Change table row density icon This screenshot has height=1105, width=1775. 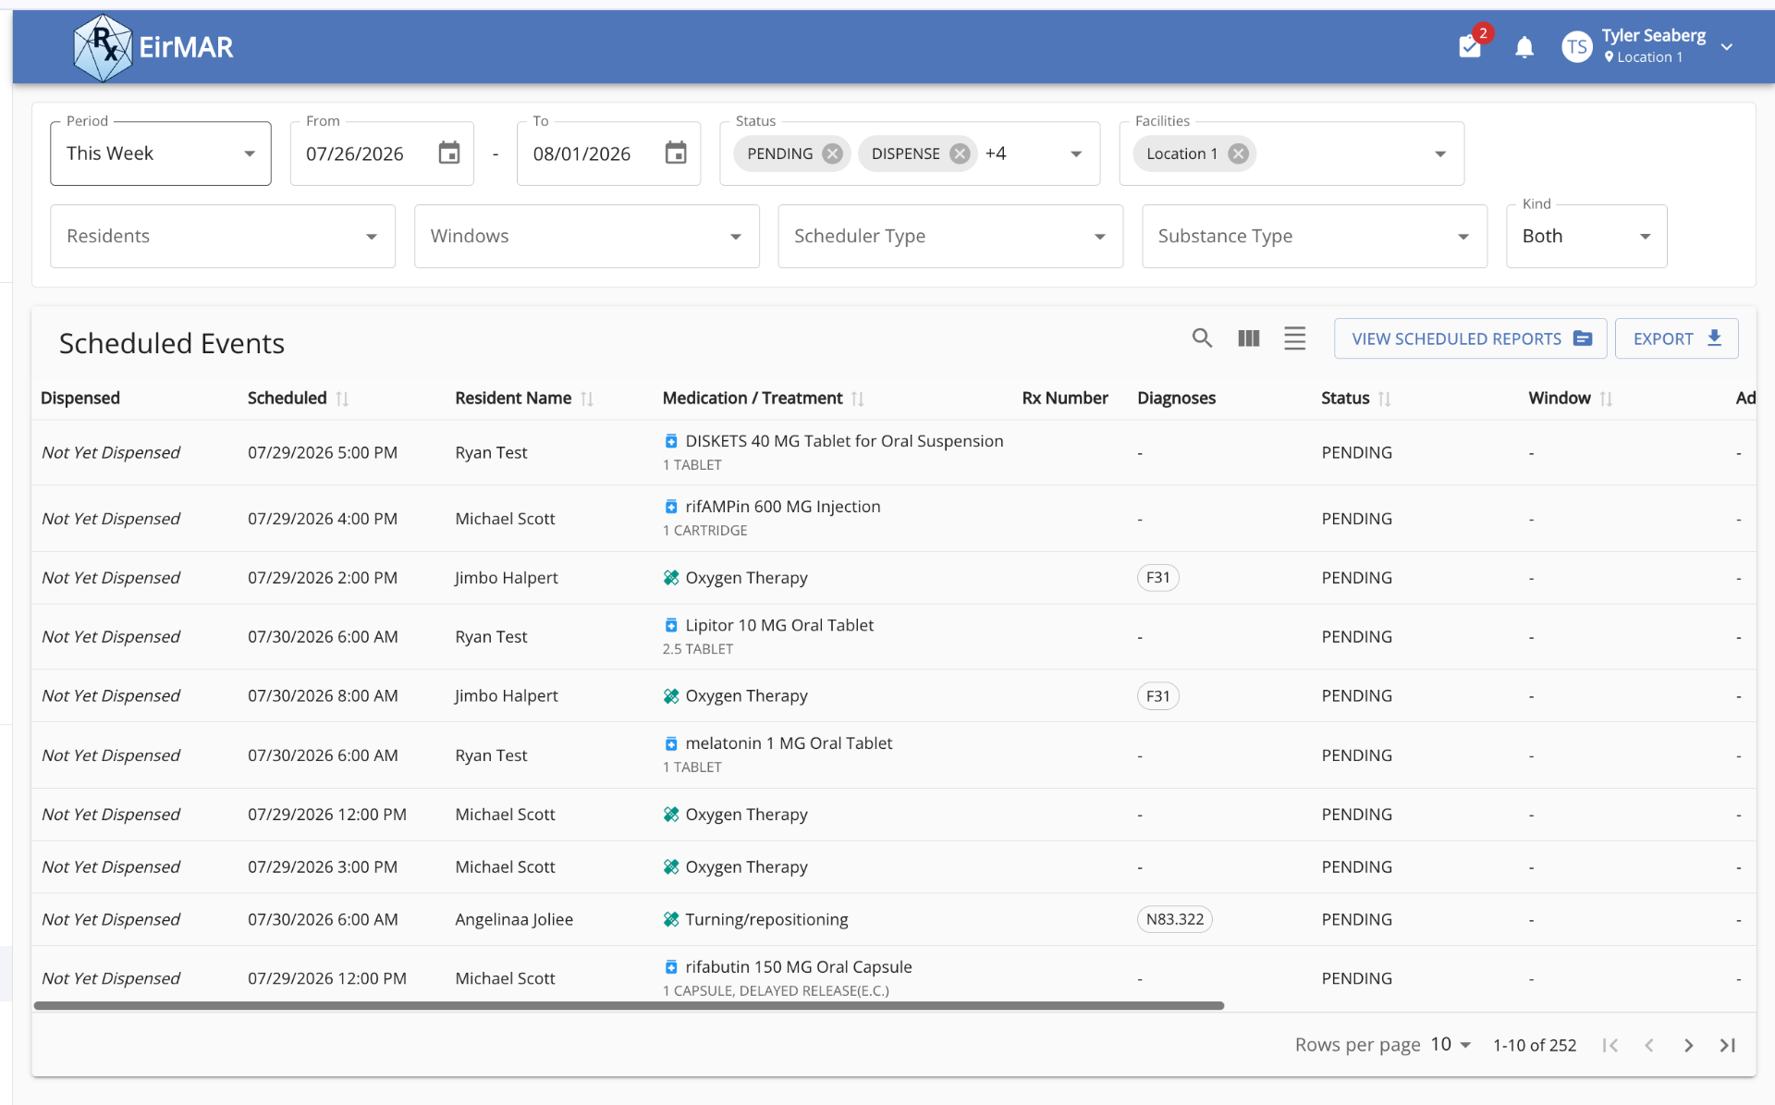click(x=1294, y=338)
